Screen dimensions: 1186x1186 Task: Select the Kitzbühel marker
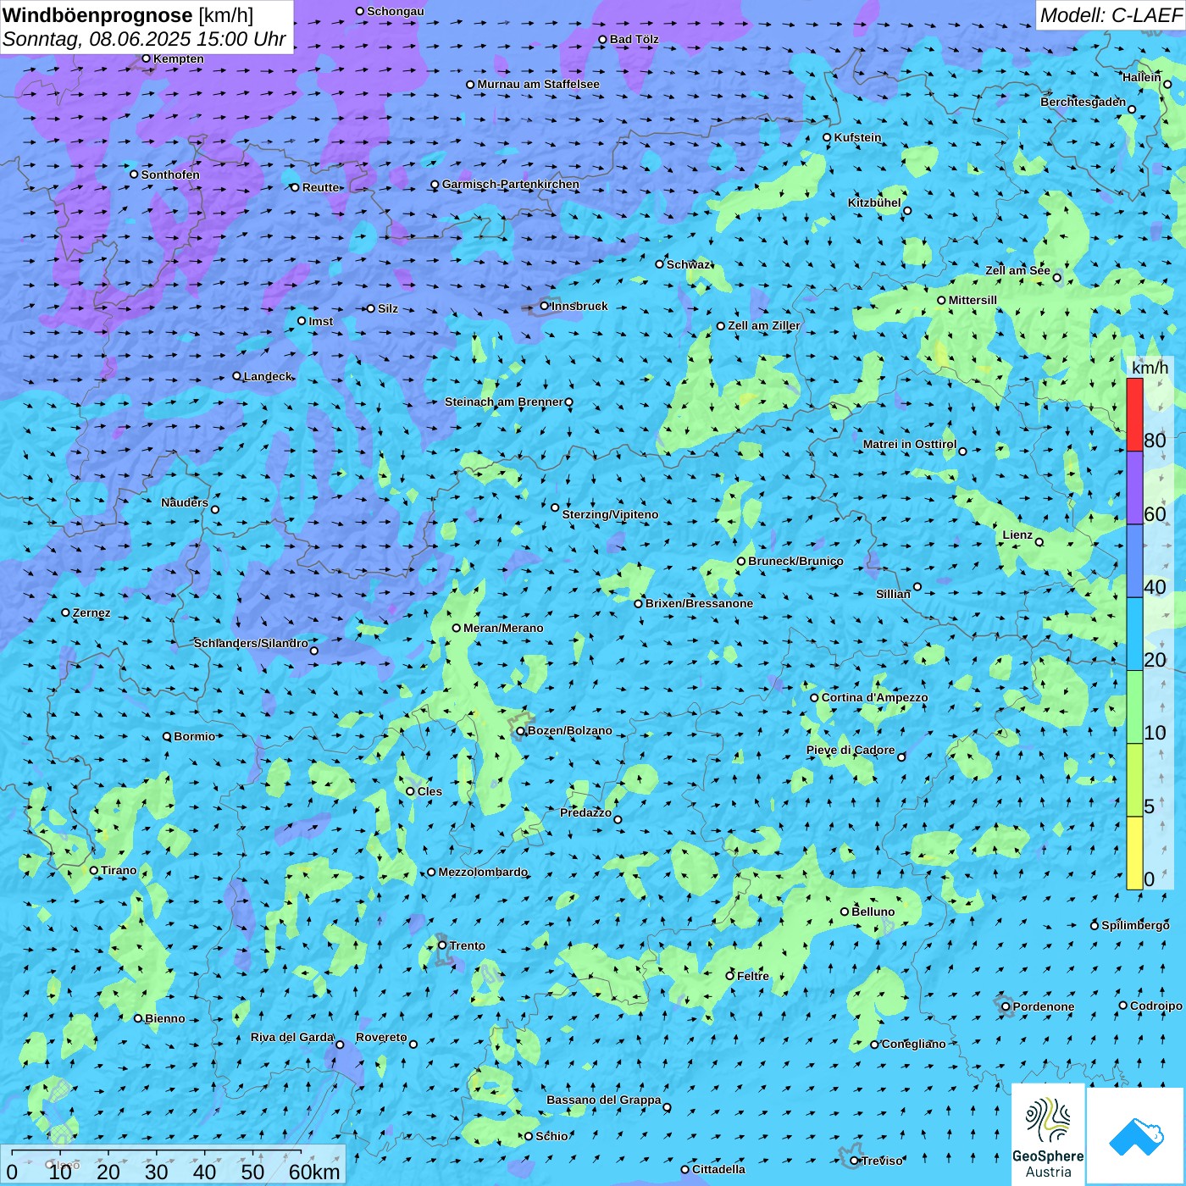click(907, 211)
